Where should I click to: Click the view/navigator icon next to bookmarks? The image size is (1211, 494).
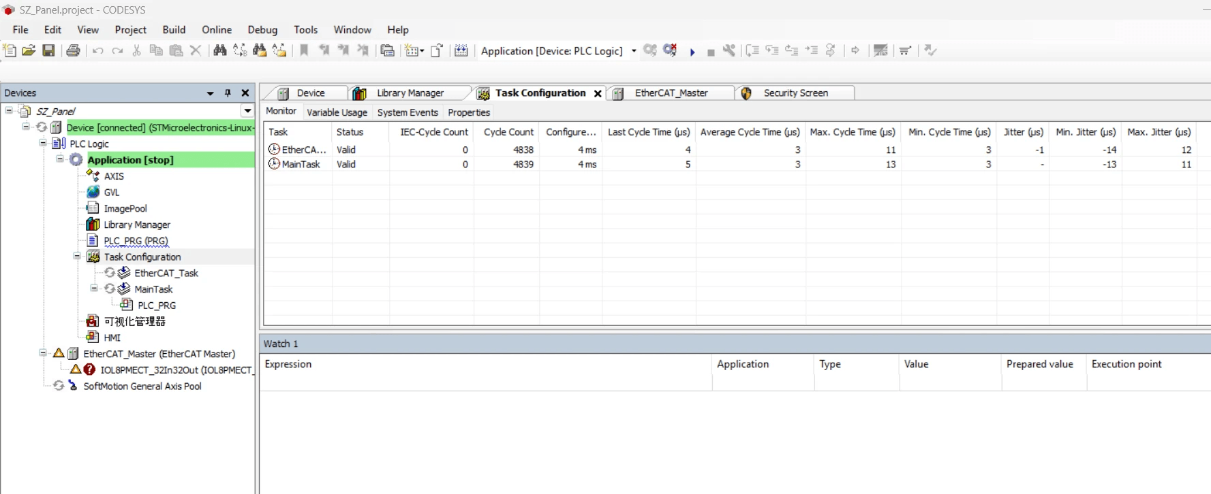coord(387,50)
